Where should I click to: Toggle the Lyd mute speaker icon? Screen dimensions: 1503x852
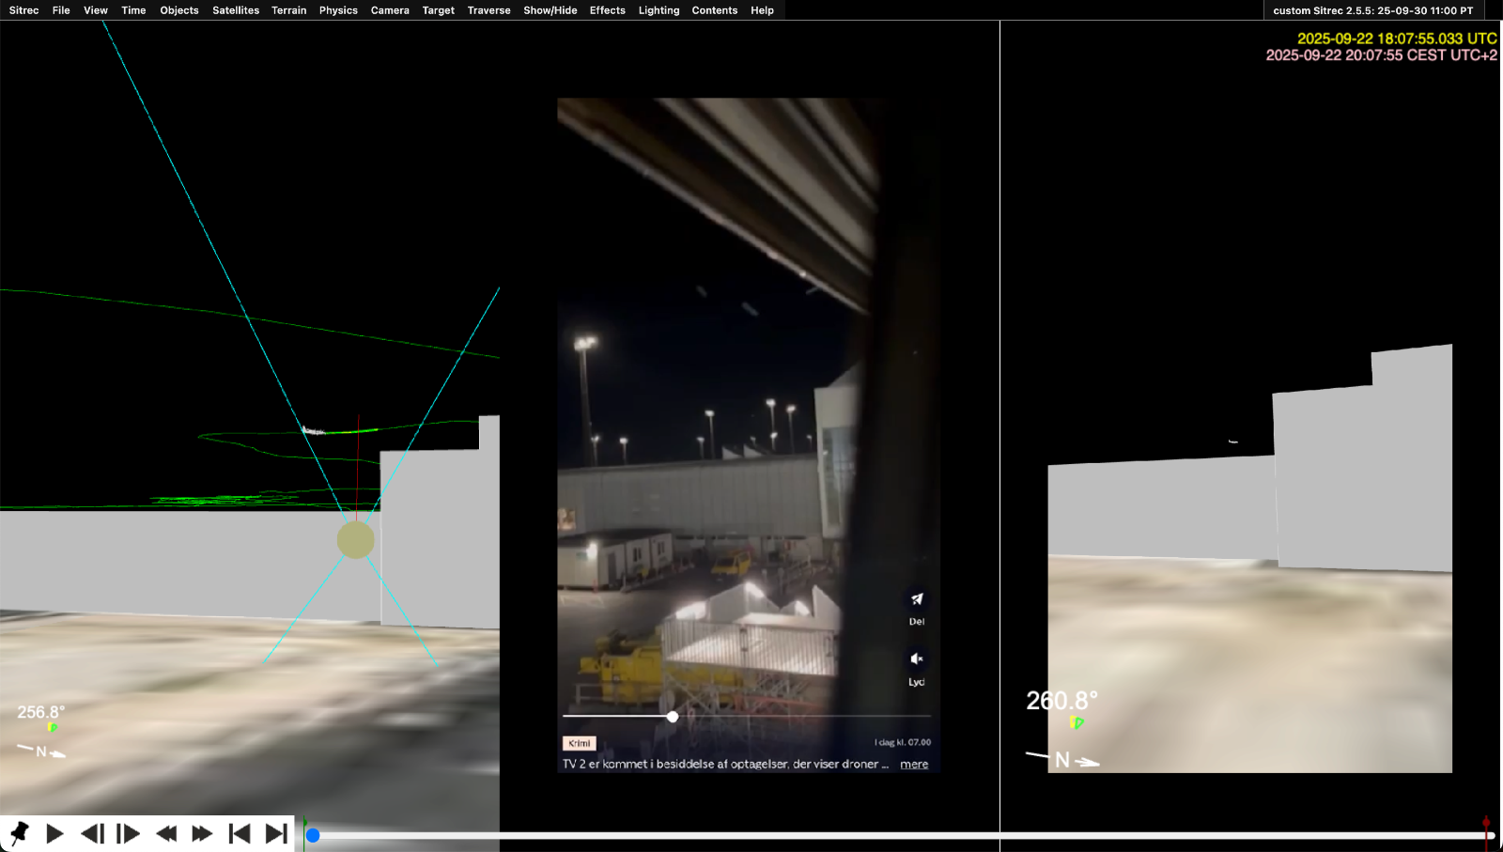point(917,659)
